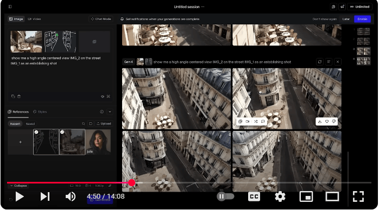Switch to the Image tab
The height and width of the screenshot is (210, 379).
pos(16,19)
